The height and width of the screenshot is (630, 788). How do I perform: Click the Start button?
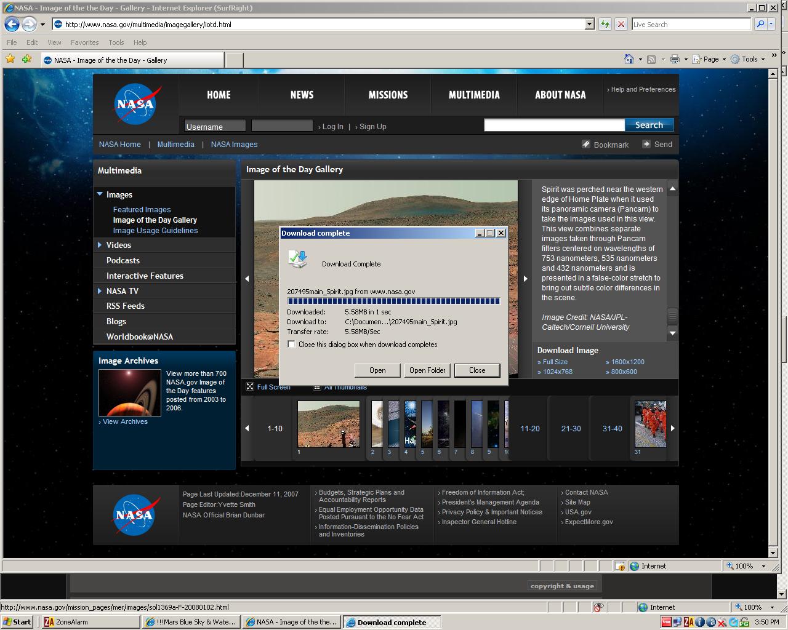17,622
